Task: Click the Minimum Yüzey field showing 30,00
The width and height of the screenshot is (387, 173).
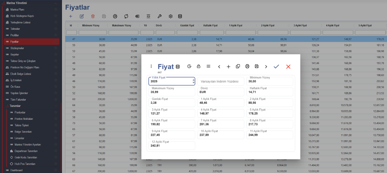Action: (270, 81)
